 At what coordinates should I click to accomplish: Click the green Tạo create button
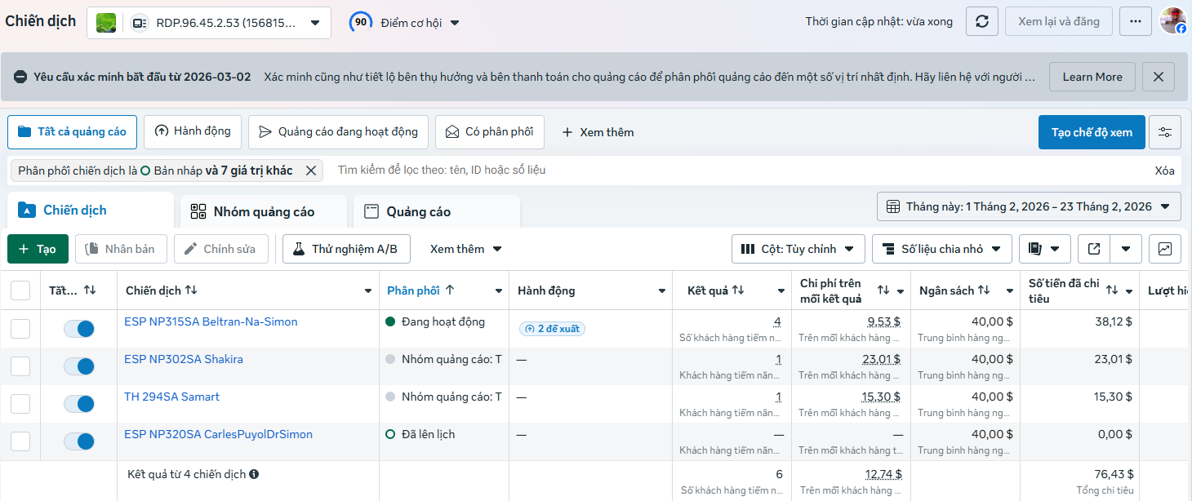point(38,249)
